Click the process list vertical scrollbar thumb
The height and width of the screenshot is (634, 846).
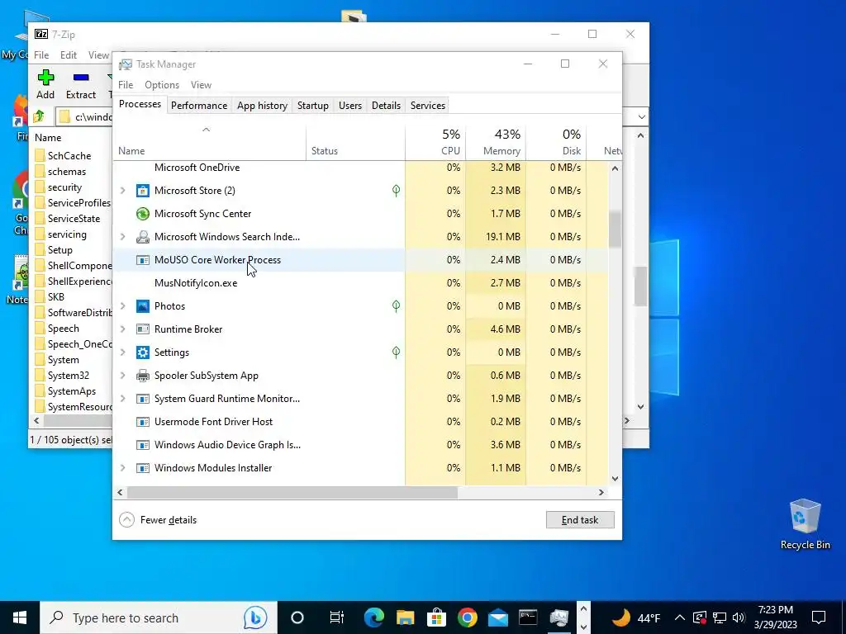click(615, 229)
